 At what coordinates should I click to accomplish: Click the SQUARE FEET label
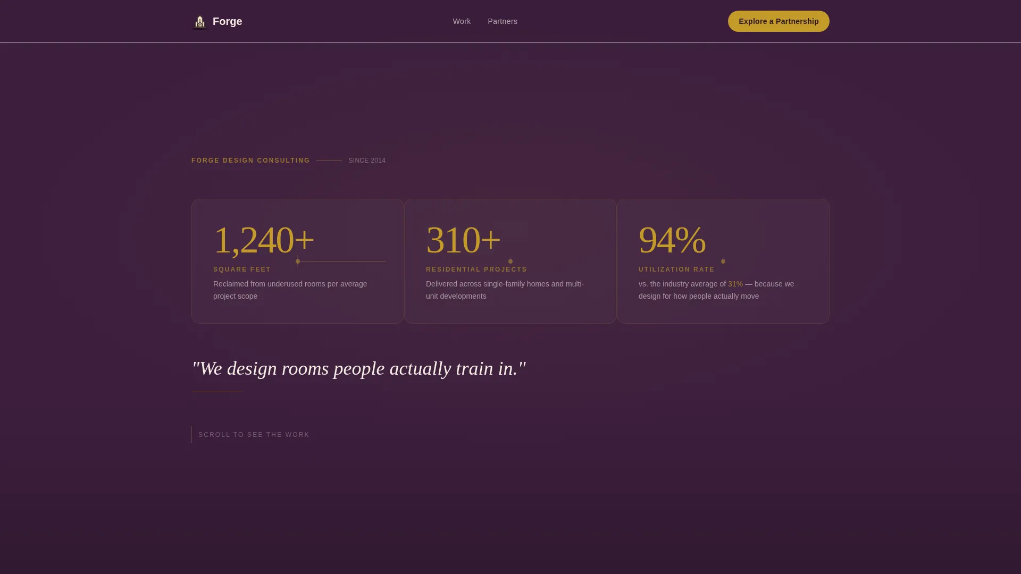click(242, 269)
